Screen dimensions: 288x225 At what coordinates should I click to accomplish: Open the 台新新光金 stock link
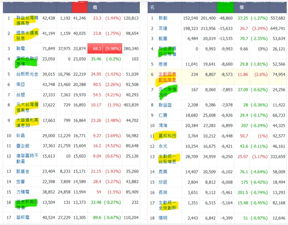27,74
